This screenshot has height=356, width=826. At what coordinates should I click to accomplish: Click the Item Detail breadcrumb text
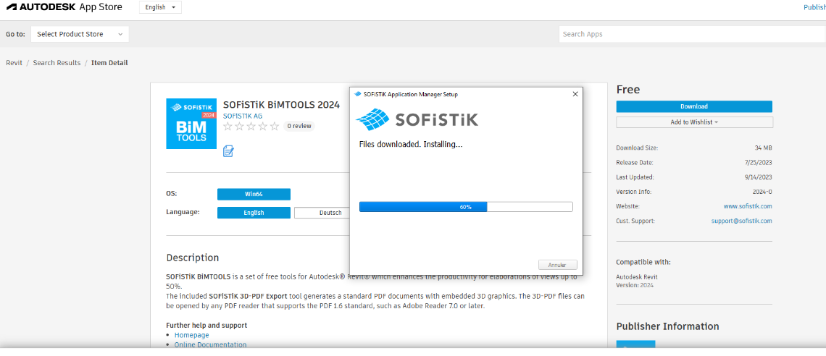[109, 62]
